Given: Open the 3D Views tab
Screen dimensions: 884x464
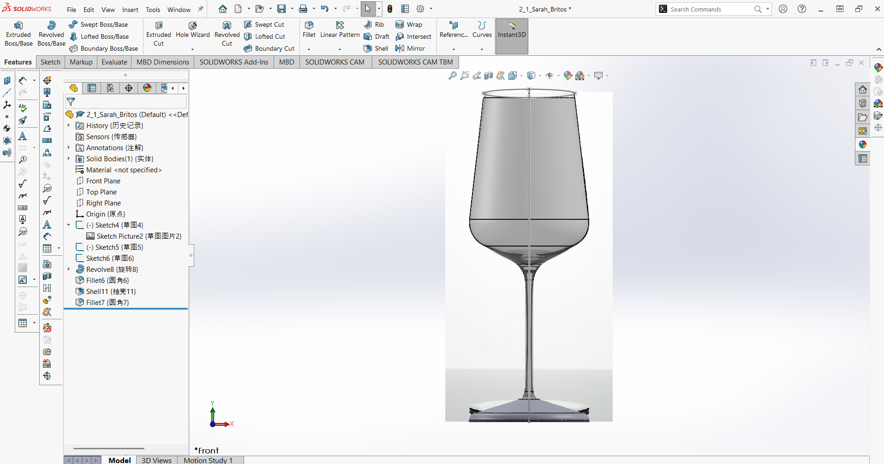Looking at the screenshot, I should click(x=156, y=460).
